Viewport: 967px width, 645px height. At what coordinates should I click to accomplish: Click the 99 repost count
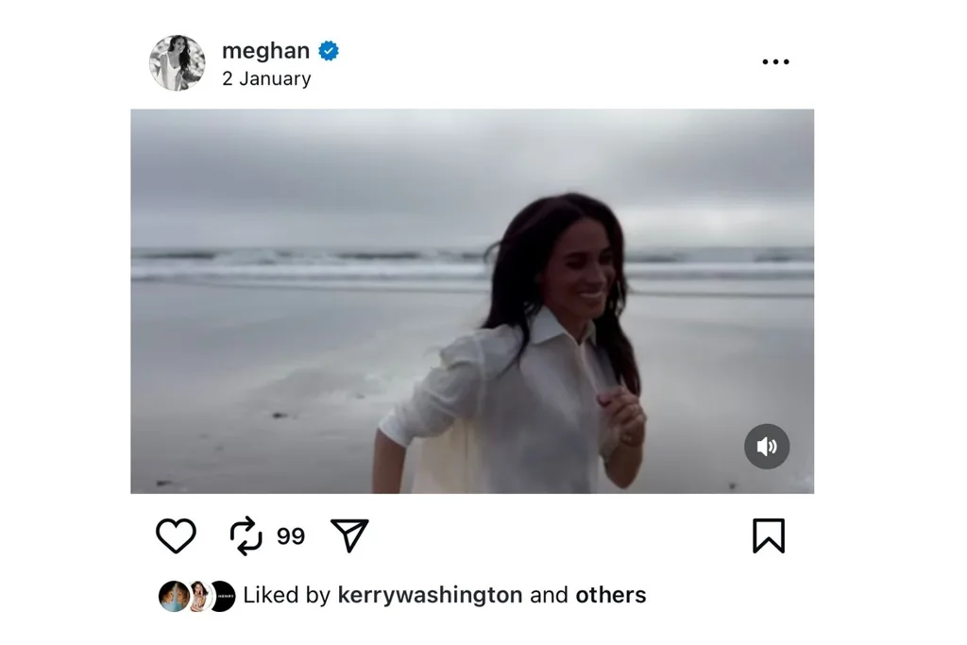pos(291,535)
